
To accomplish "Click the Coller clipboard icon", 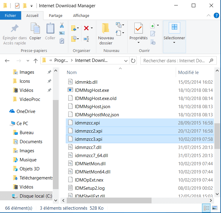I will pos(50,28).
